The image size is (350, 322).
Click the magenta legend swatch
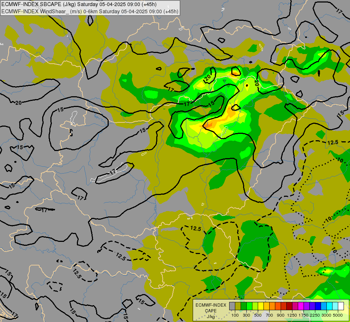(x=301, y=306)
